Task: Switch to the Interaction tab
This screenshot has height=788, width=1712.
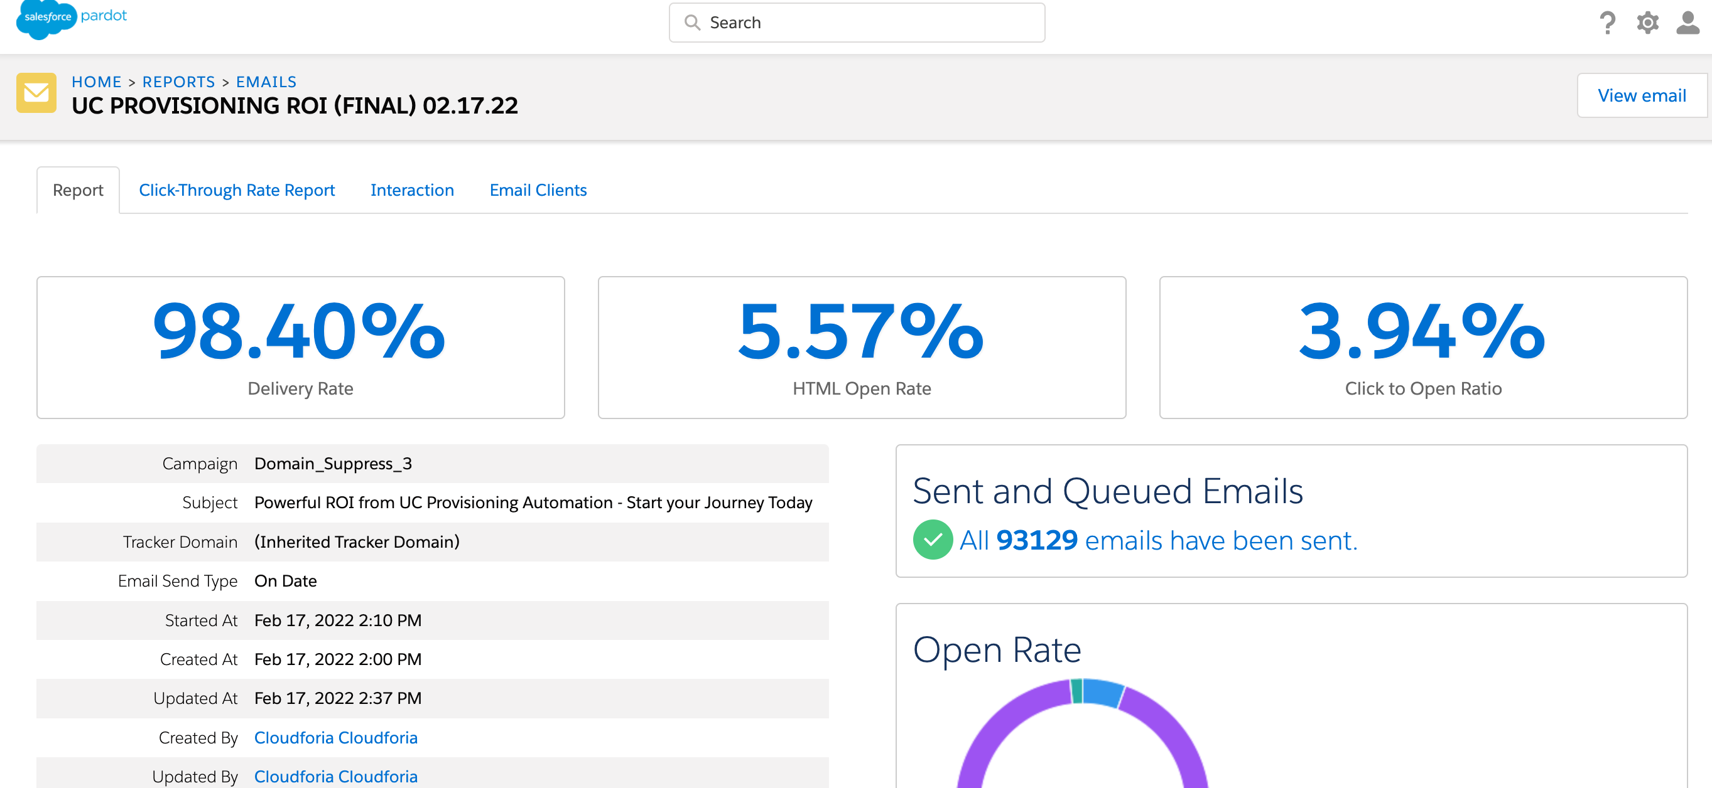Action: [x=412, y=190]
